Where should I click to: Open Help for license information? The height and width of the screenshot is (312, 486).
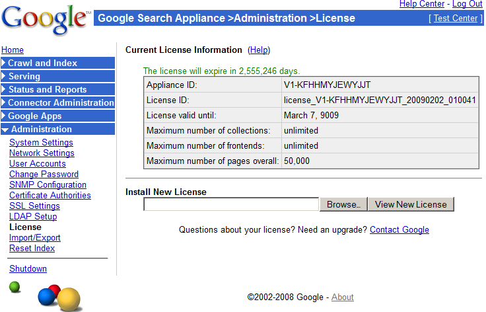tap(259, 50)
